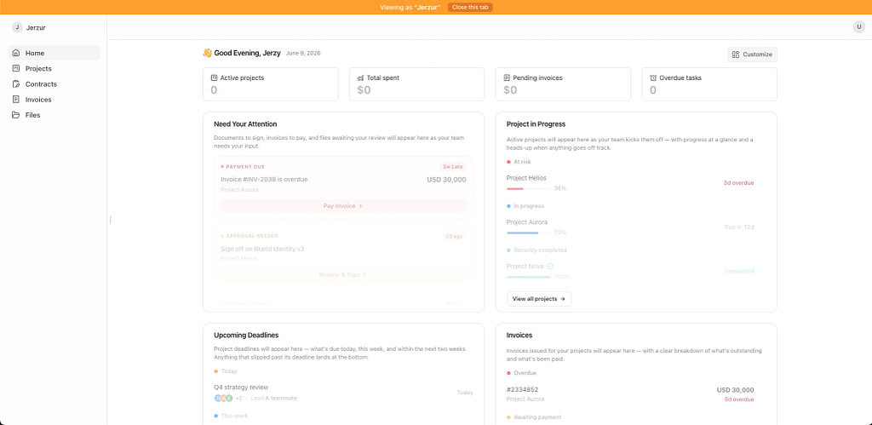Viewport: 872px width, 425px height.
Task: Click the Overdue tasks alarm icon
Action: click(653, 78)
